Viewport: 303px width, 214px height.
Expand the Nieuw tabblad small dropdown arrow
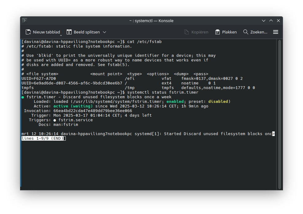click(61, 35)
